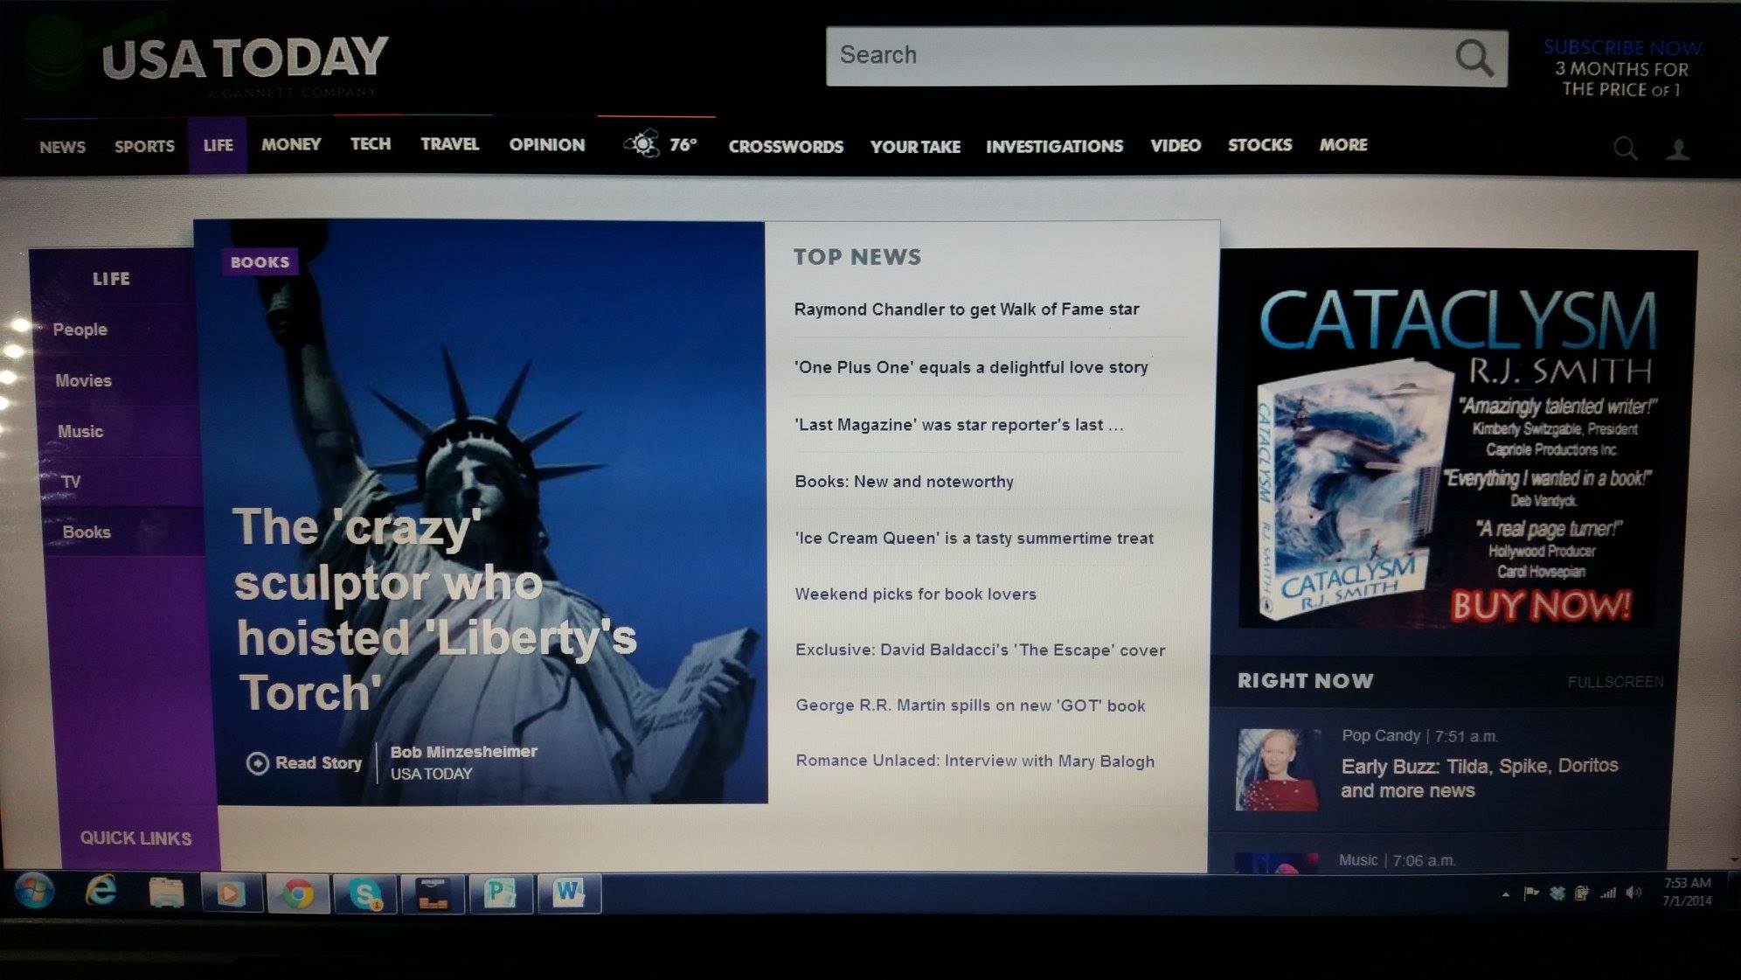Open Microsoft Publisher from the taskbar
1741x980 pixels.
500,894
